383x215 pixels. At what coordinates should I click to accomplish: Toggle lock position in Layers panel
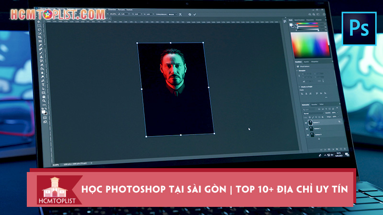click(316, 117)
